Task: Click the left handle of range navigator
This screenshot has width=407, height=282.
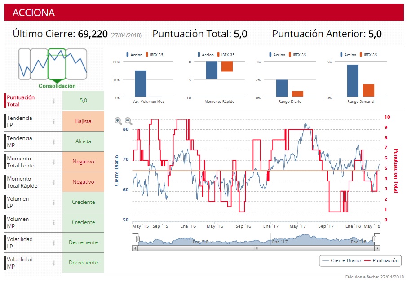Action: pyautogui.click(x=137, y=239)
